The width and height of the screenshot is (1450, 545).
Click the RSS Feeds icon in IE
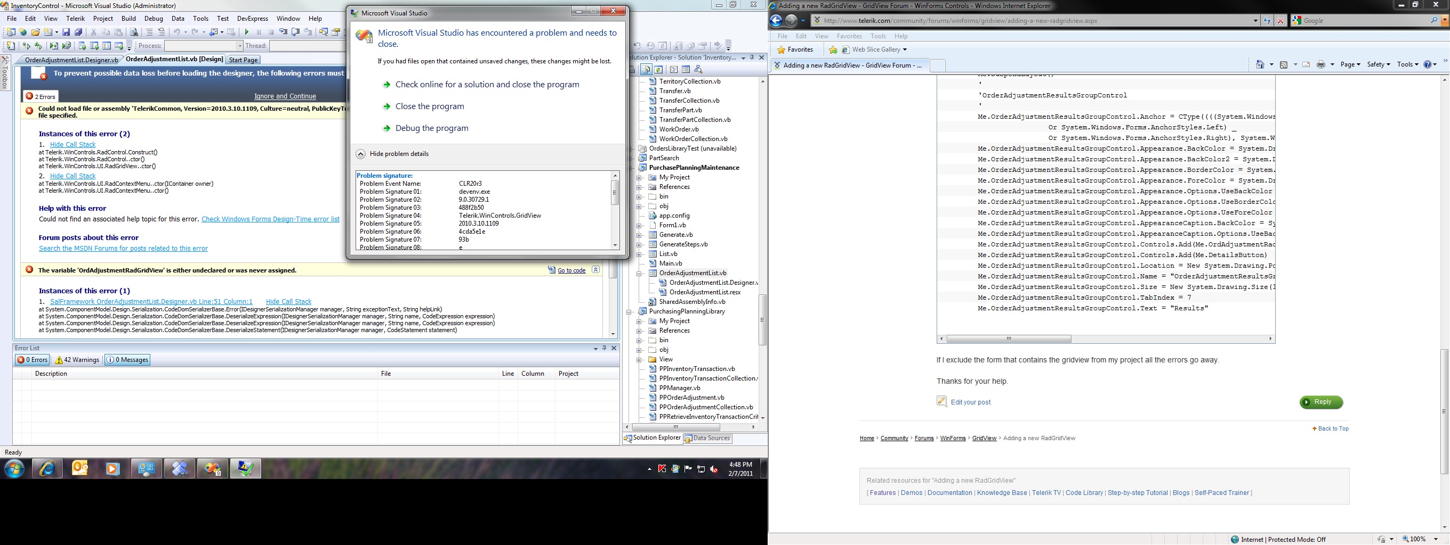click(x=1284, y=64)
